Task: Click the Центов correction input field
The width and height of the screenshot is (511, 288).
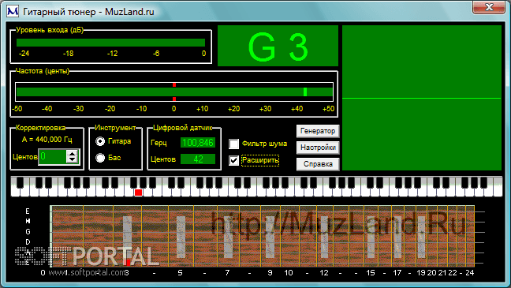Action: point(53,156)
